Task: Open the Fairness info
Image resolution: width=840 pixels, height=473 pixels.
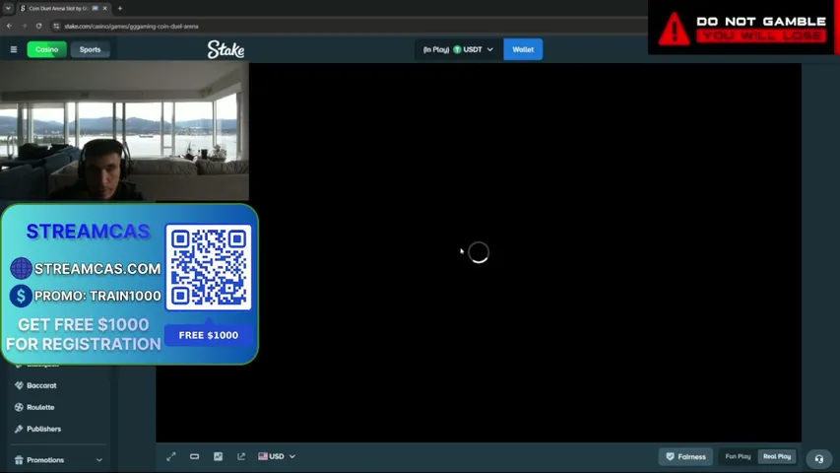Action: coord(685,457)
